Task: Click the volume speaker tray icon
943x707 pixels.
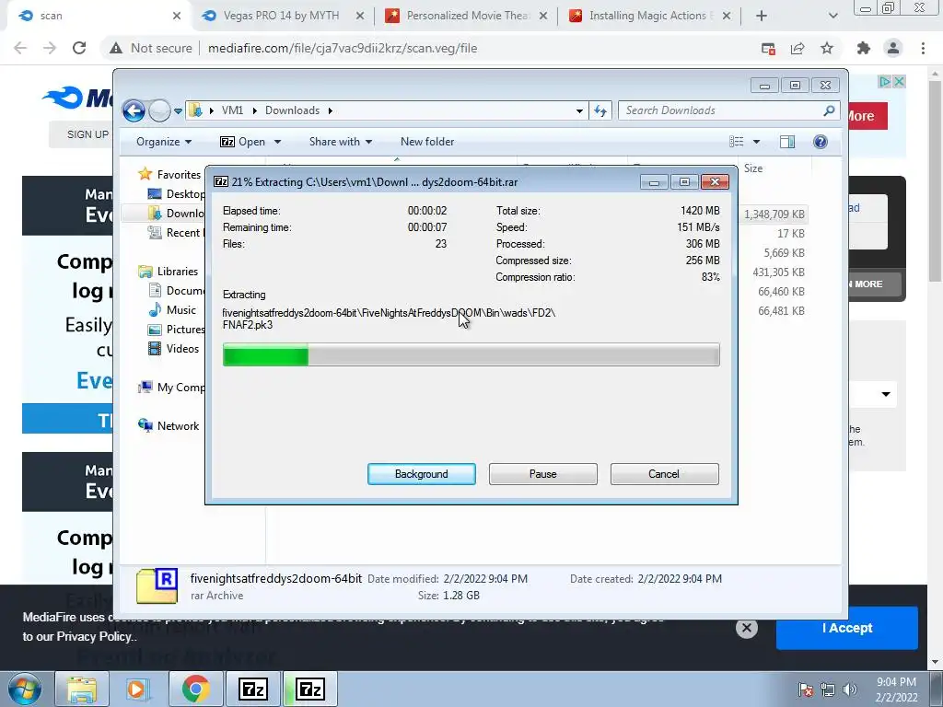Action: click(x=850, y=690)
